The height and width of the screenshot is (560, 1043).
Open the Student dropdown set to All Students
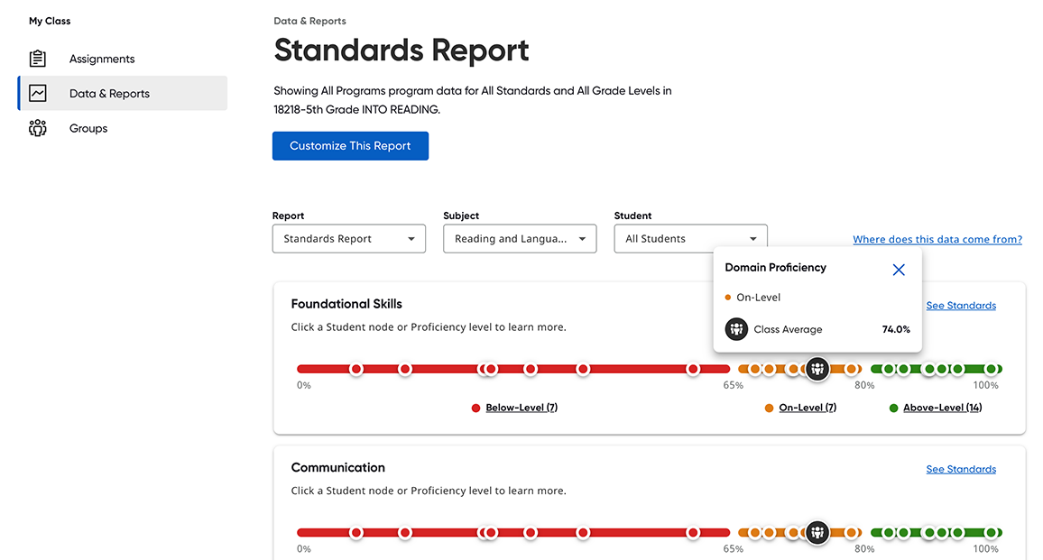click(x=690, y=239)
